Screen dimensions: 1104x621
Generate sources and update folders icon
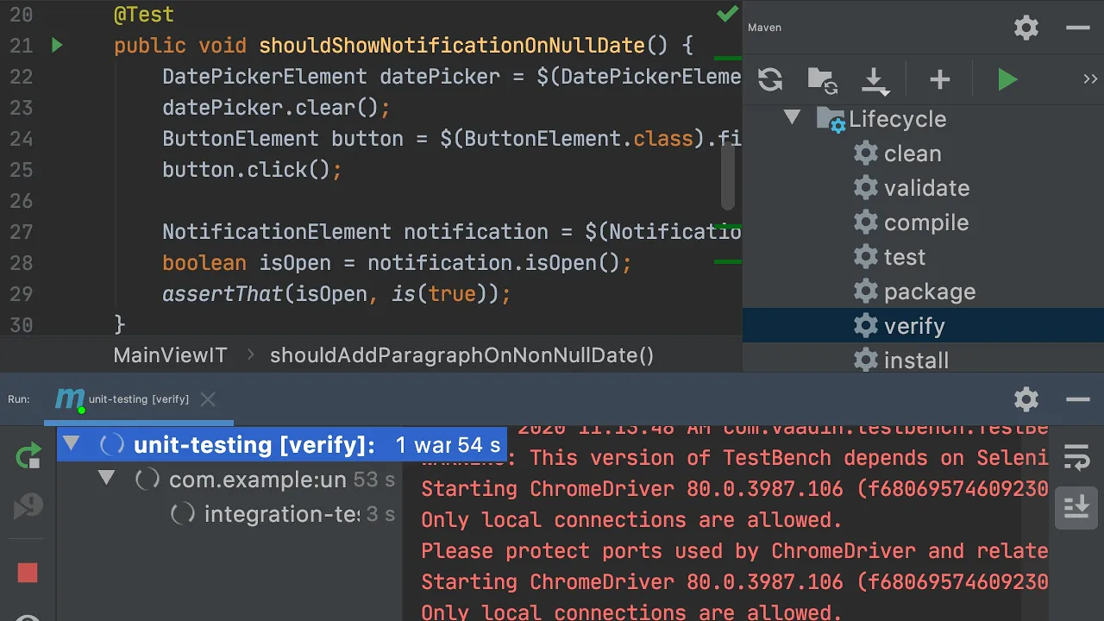(823, 79)
